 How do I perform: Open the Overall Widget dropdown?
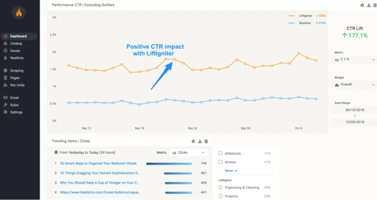pyautogui.click(x=355, y=85)
